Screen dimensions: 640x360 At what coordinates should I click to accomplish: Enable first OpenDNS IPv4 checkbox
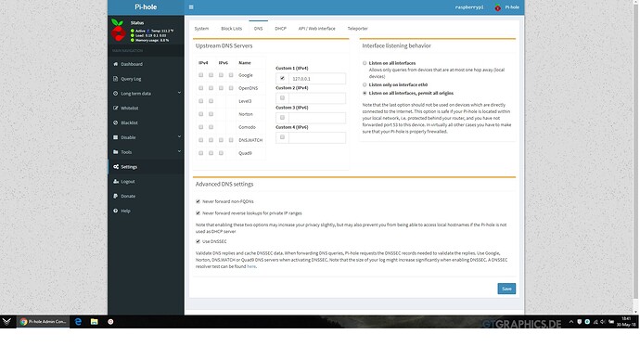coord(201,88)
